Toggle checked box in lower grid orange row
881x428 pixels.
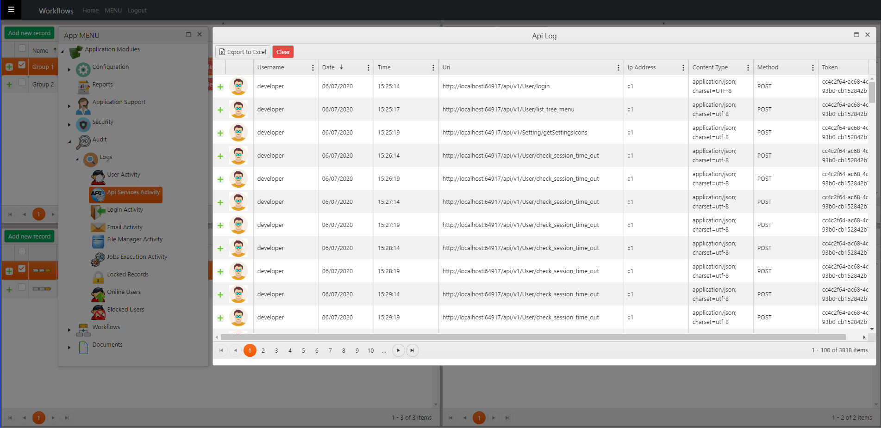tap(22, 269)
